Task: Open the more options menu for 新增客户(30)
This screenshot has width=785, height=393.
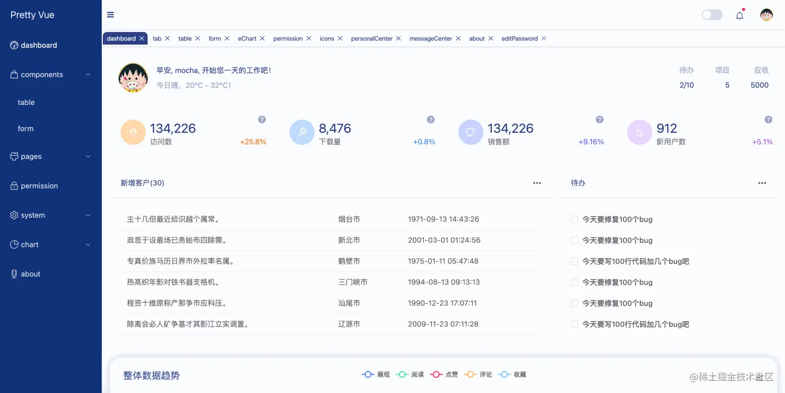Action: [x=537, y=183]
